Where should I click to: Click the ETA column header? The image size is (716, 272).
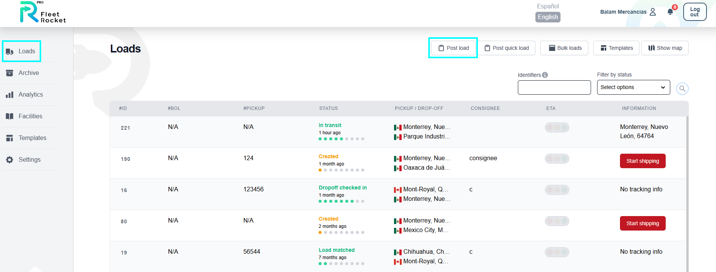tap(551, 108)
